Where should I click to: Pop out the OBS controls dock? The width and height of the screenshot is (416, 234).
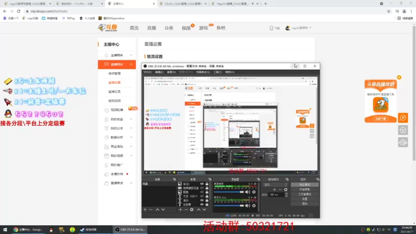click(x=318, y=179)
